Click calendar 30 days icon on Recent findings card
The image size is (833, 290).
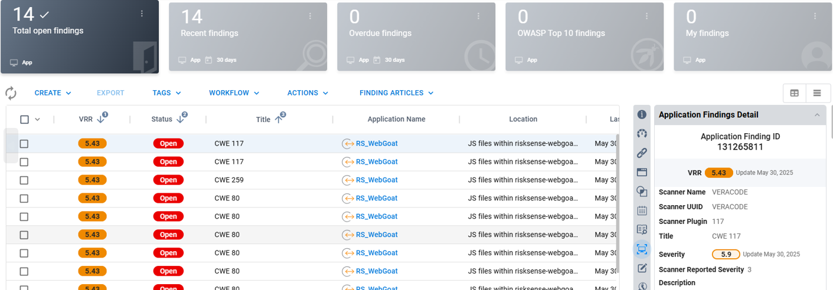coord(208,60)
